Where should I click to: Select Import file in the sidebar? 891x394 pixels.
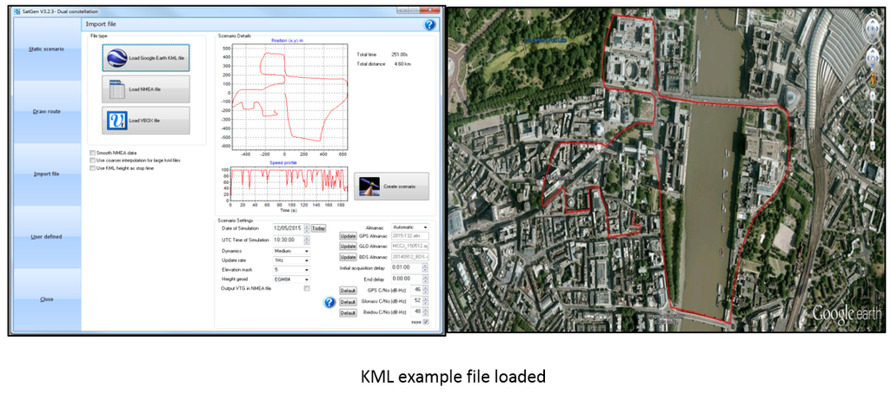(x=46, y=174)
